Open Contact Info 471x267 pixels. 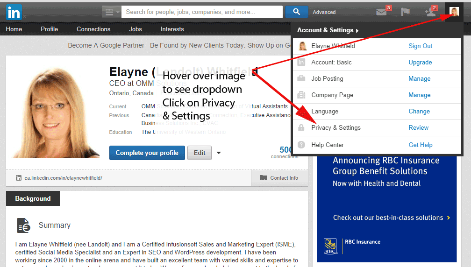tap(279, 178)
